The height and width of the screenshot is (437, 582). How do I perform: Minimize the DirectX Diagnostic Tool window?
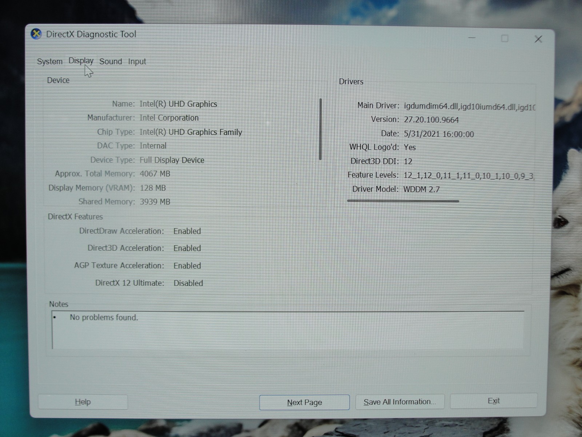pyautogui.click(x=472, y=38)
